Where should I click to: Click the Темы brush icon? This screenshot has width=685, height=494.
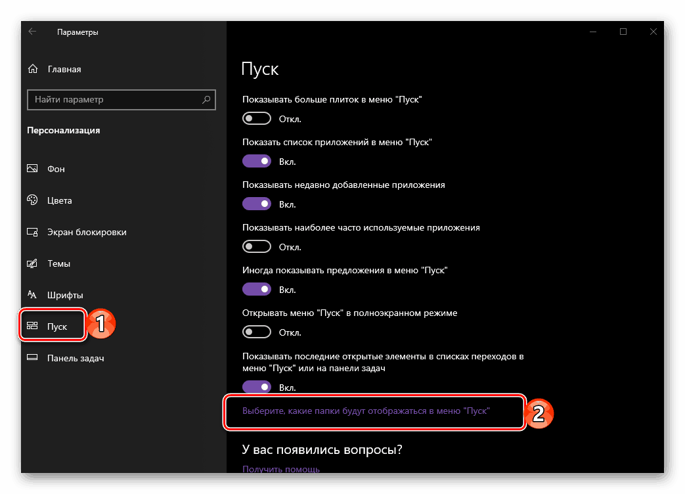[33, 263]
